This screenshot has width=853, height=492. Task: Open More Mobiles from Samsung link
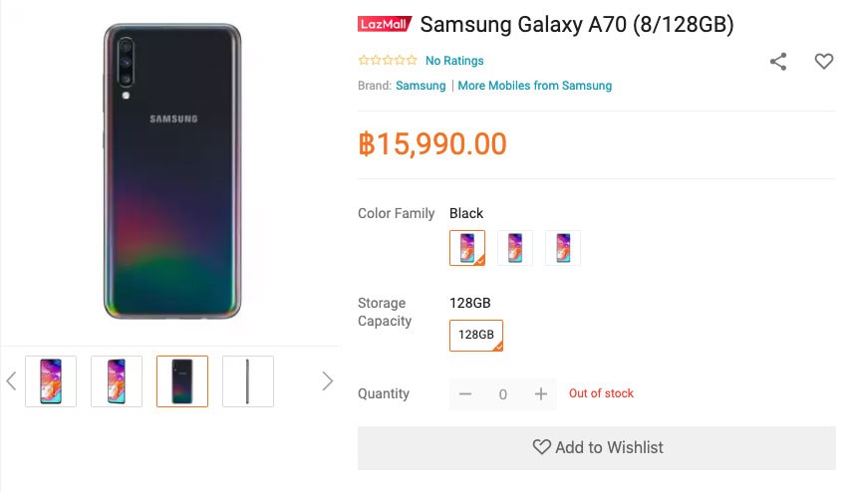pos(535,86)
